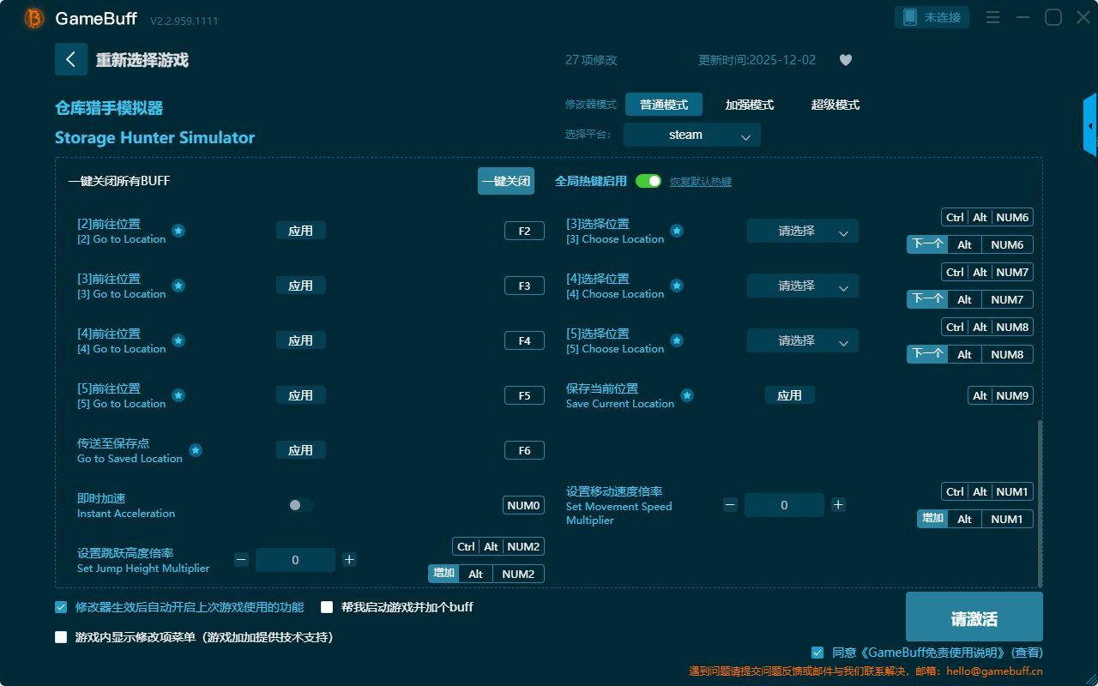Select the 超级模式 tab

(x=835, y=105)
